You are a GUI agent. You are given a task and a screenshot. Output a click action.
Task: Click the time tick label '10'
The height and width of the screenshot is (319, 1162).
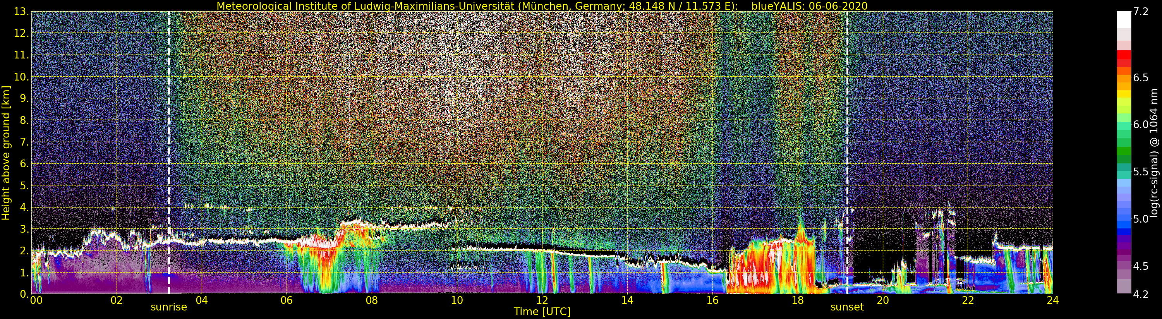[457, 300]
